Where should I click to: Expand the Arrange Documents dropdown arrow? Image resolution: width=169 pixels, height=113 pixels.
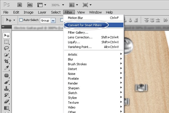tap(77, 5)
